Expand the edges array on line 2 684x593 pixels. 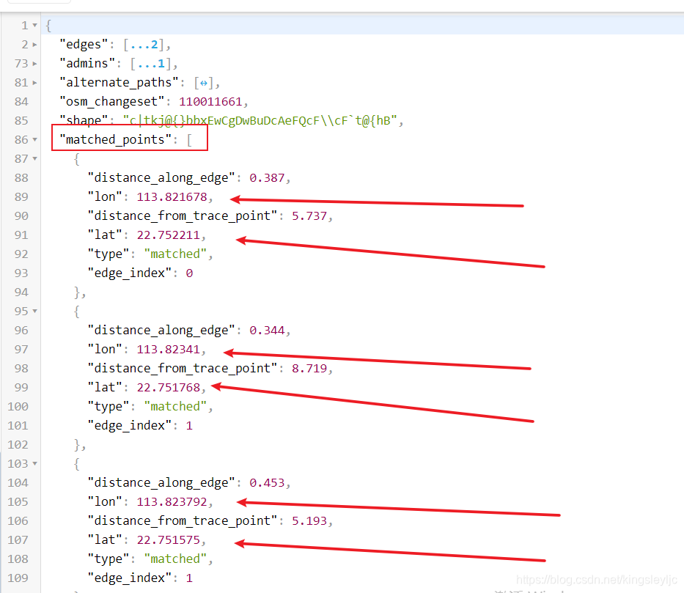[x=34, y=45]
